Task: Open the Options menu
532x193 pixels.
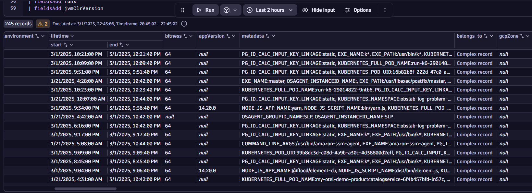Action: [x=358, y=10]
